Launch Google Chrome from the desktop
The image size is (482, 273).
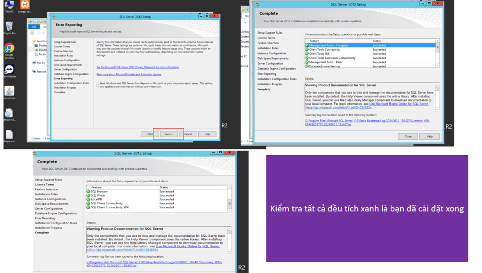(9, 48)
